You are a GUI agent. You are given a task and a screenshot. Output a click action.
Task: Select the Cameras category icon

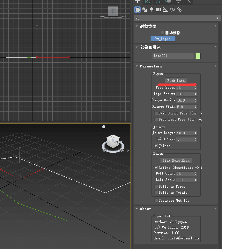(159, 10)
